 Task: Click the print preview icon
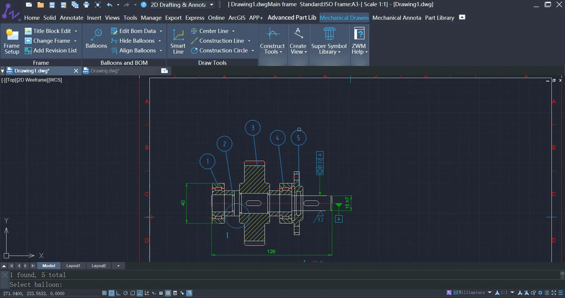click(x=98, y=5)
